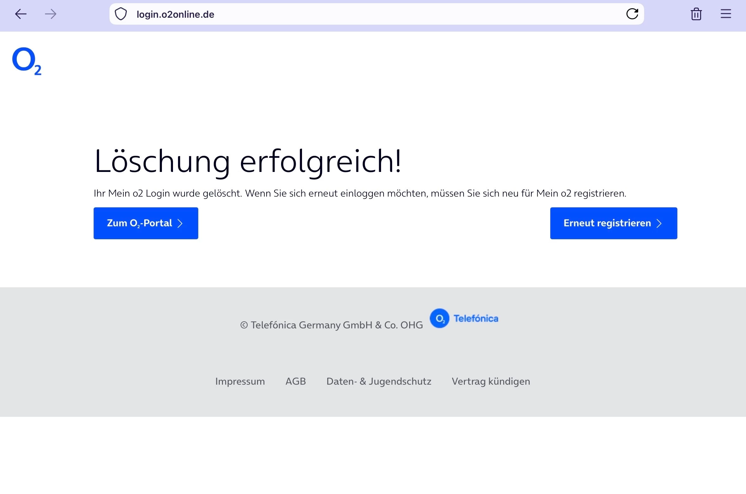The height and width of the screenshot is (494, 746).
Task: Click chevron arrow on Zum O2-Portal button
Action: pos(180,223)
